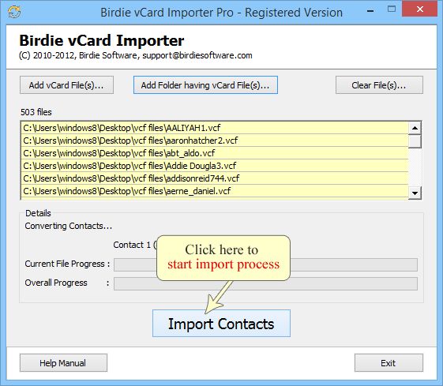Select abt_aldo.vcf file row
The height and width of the screenshot is (386, 443).
point(215,153)
